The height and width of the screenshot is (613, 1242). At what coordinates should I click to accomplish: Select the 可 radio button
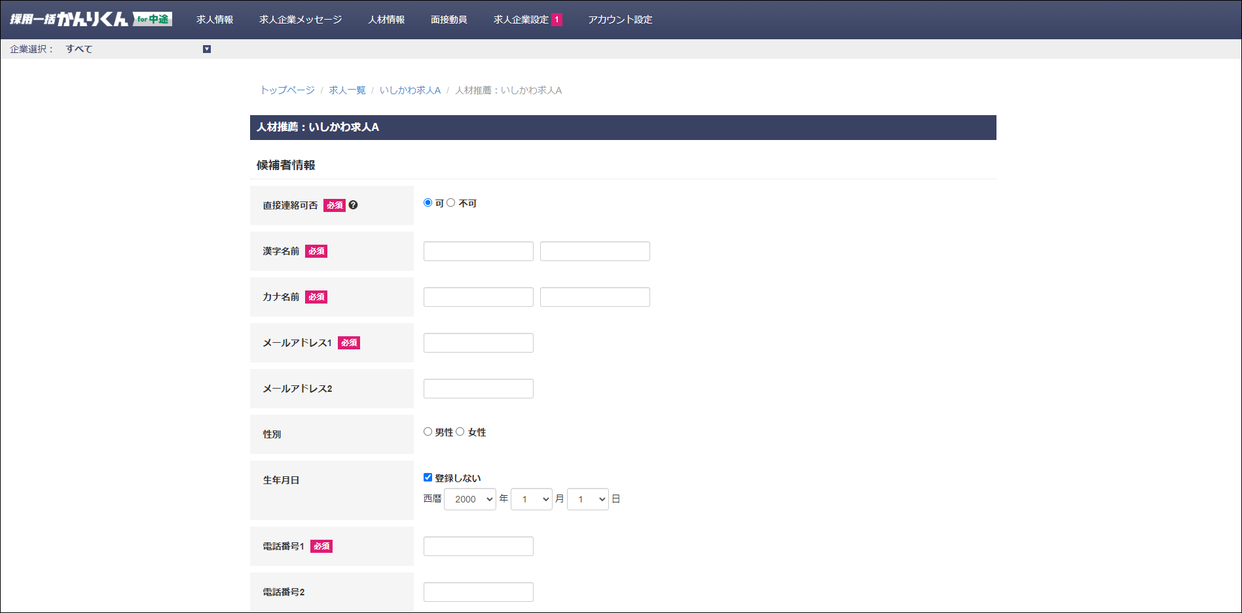428,203
